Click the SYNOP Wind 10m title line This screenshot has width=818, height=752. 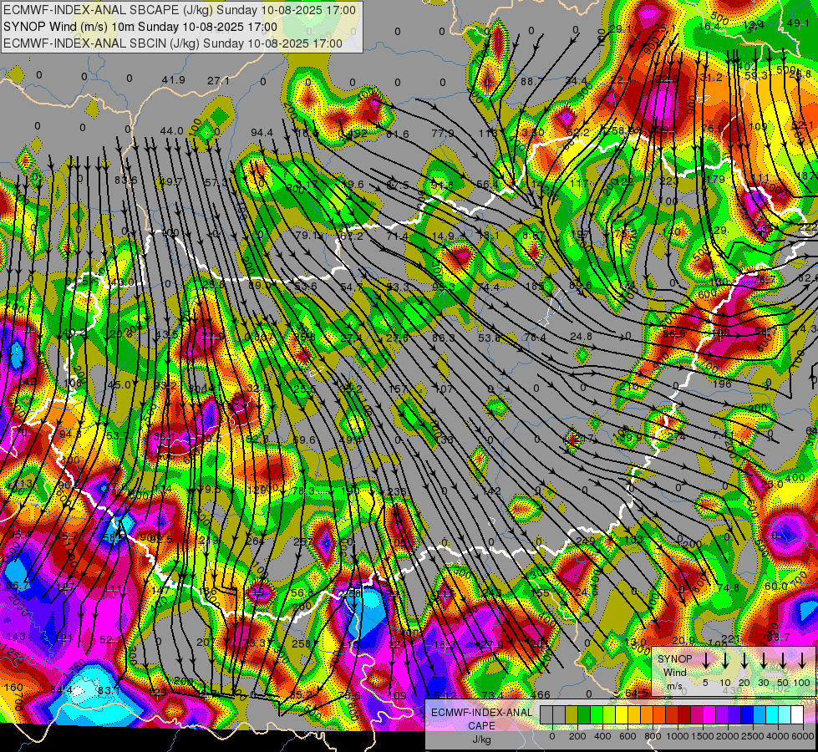[x=140, y=27]
